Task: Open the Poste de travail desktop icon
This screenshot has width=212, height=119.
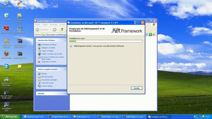Action: [x=6, y=4]
